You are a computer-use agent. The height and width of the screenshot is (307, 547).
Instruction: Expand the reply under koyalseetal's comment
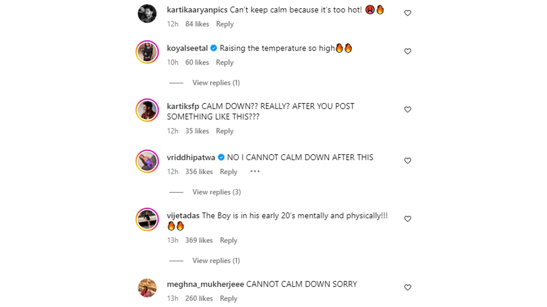click(x=216, y=83)
